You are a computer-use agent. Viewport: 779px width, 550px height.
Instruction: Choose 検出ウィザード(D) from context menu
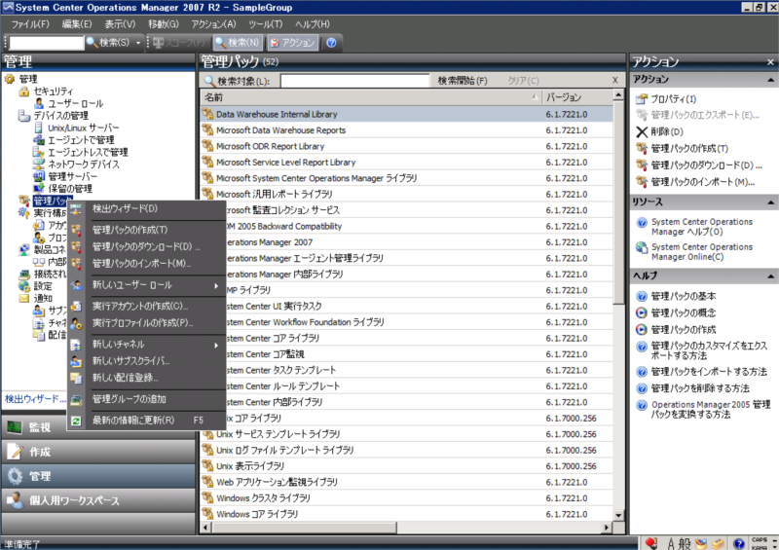tap(125, 208)
